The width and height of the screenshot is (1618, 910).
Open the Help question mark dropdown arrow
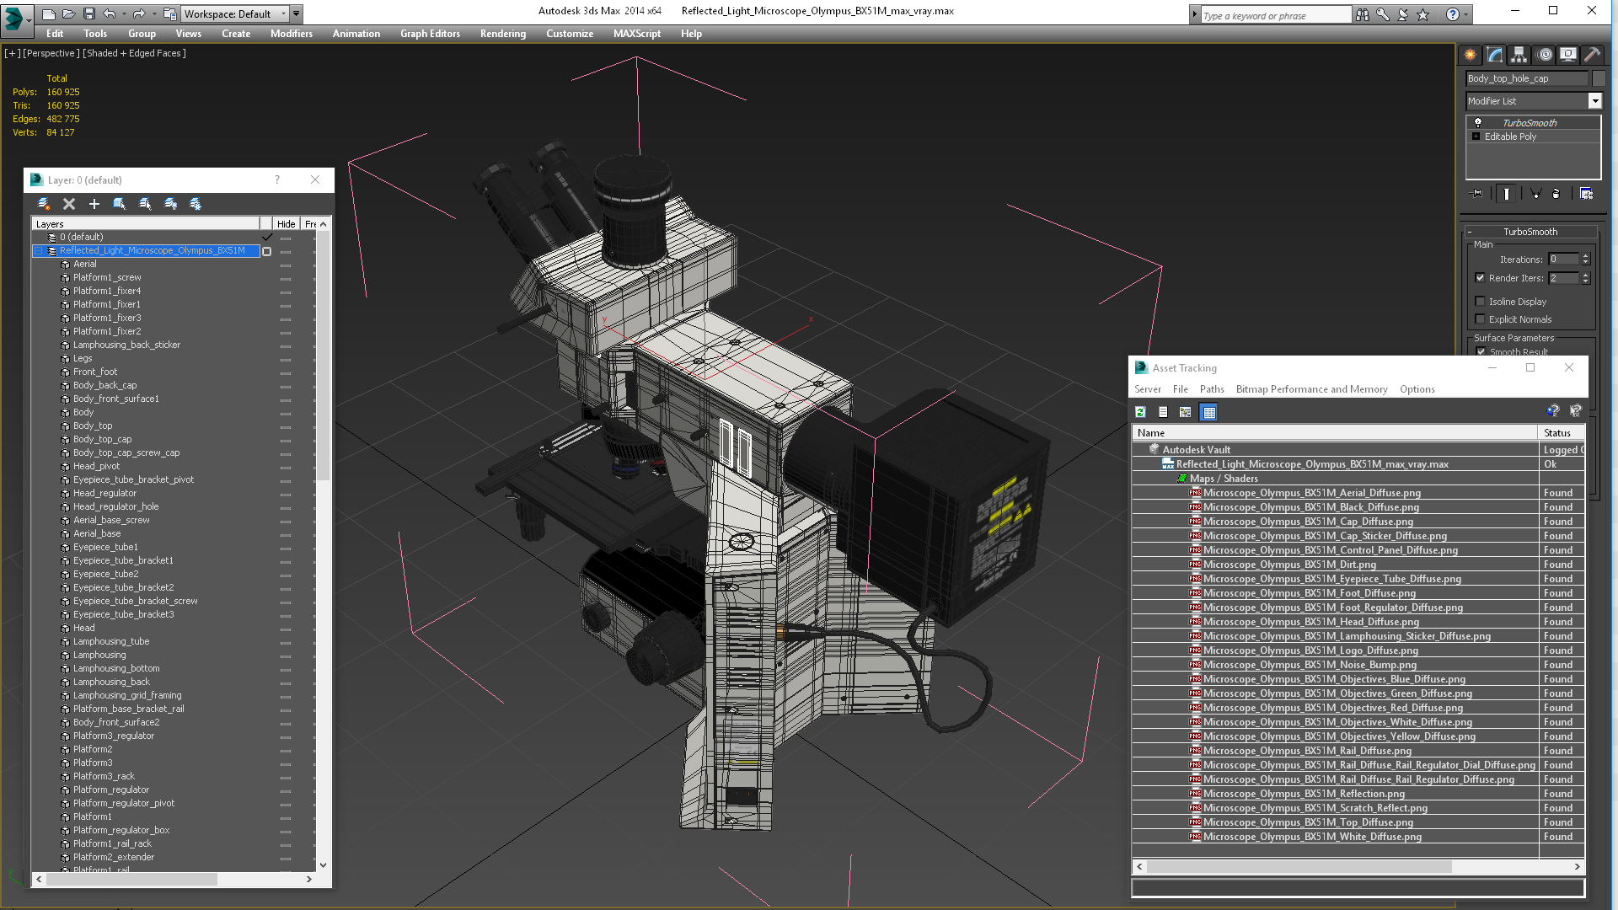click(1466, 14)
